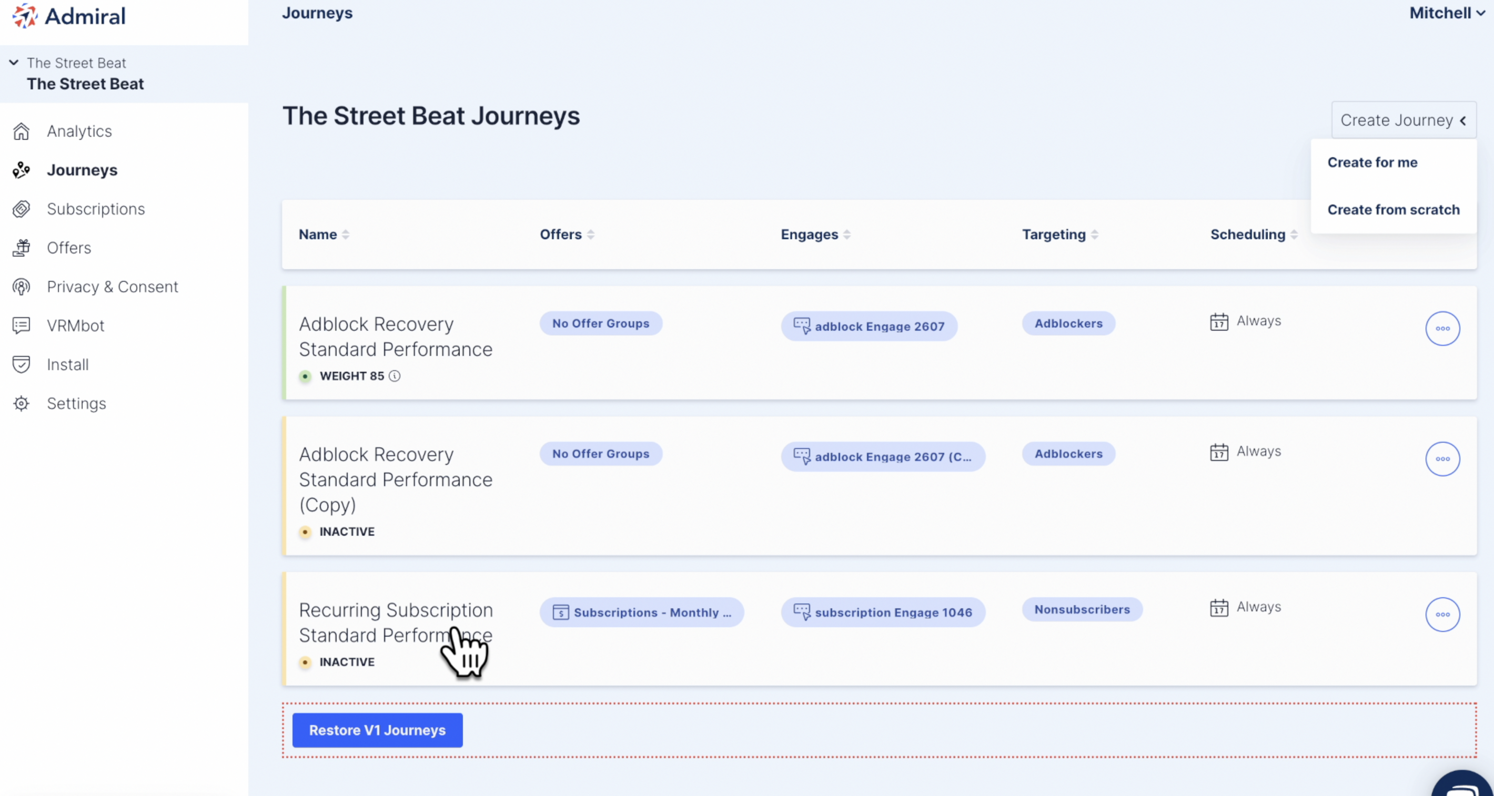Click WEIGHT 85 label

point(351,376)
